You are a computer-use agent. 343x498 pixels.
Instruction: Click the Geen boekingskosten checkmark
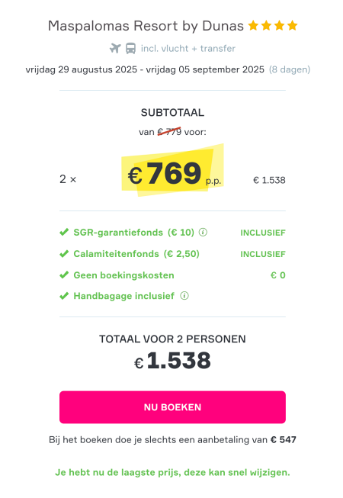coord(64,275)
